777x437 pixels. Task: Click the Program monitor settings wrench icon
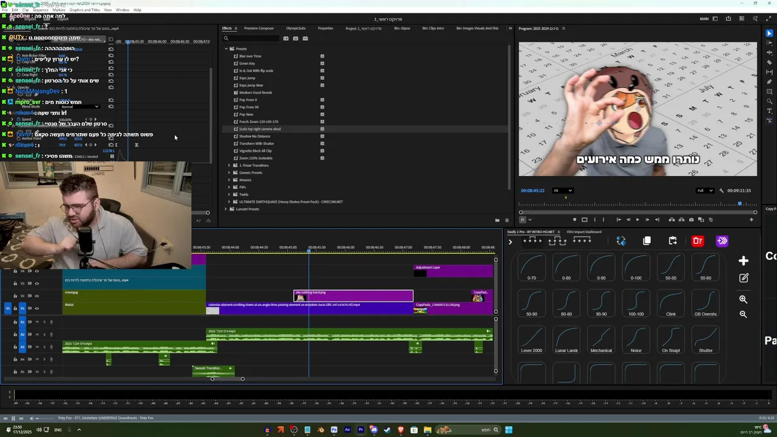(x=722, y=191)
